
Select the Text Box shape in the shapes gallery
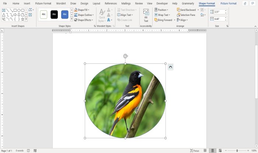[x=4, y=10]
